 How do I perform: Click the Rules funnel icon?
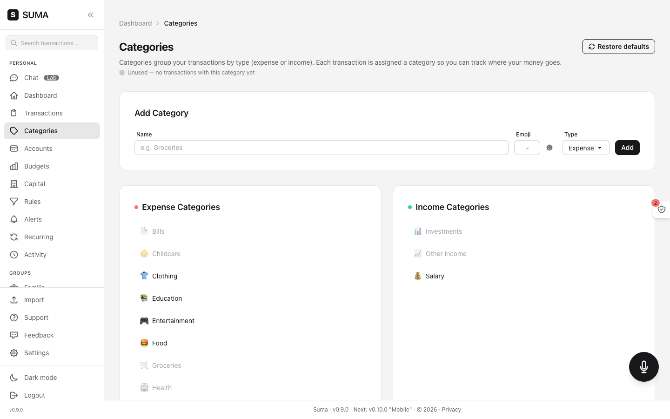14,202
